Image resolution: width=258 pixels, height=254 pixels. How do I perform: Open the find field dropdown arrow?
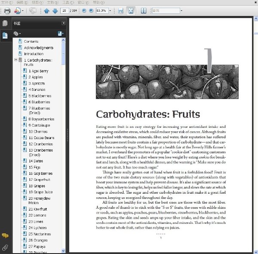[181, 11]
